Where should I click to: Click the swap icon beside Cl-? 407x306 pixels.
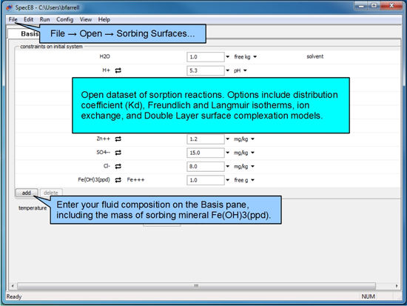click(x=118, y=167)
